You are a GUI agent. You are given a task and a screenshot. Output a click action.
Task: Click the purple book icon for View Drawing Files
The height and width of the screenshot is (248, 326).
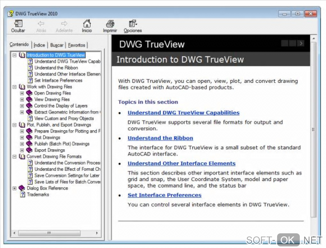click(x=29, y=99)
